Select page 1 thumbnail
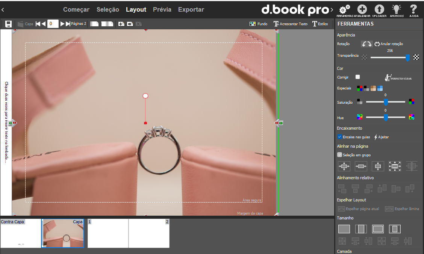This screenshot has height=254, width=424. 108,233
